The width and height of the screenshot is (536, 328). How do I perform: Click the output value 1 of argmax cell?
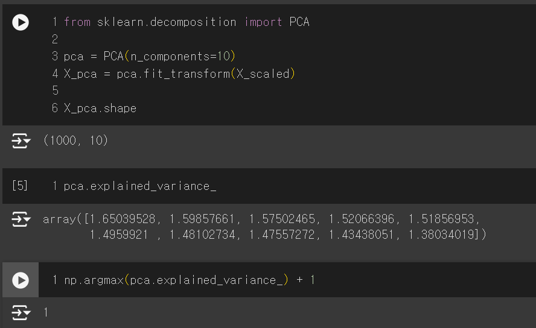point(46,312)
